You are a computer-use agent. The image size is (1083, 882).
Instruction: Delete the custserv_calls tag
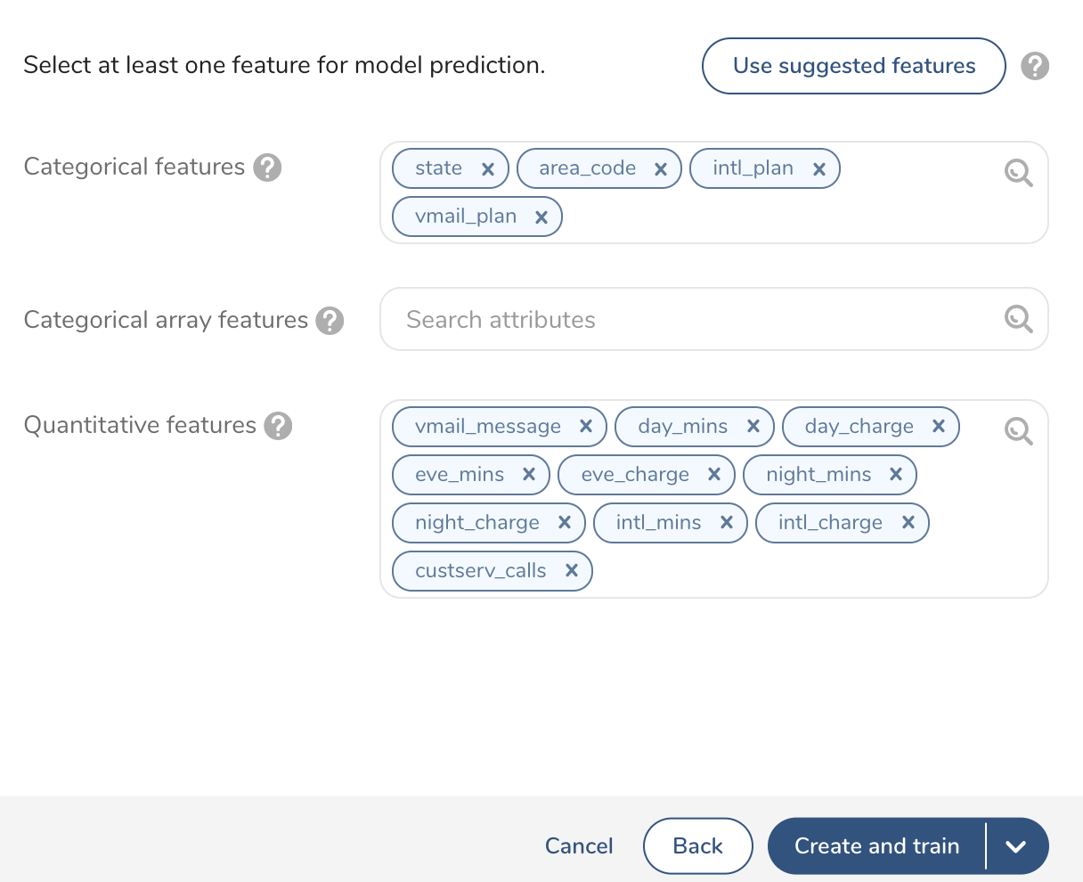pyautogui.click(x=572, y=571)
